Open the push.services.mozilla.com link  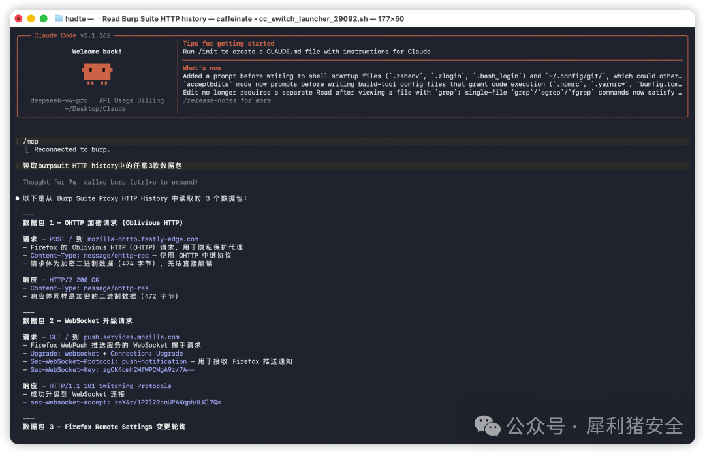(131, 337)
